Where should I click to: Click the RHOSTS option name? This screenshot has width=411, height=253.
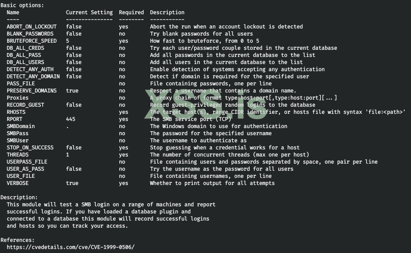(x=16, y=112)
